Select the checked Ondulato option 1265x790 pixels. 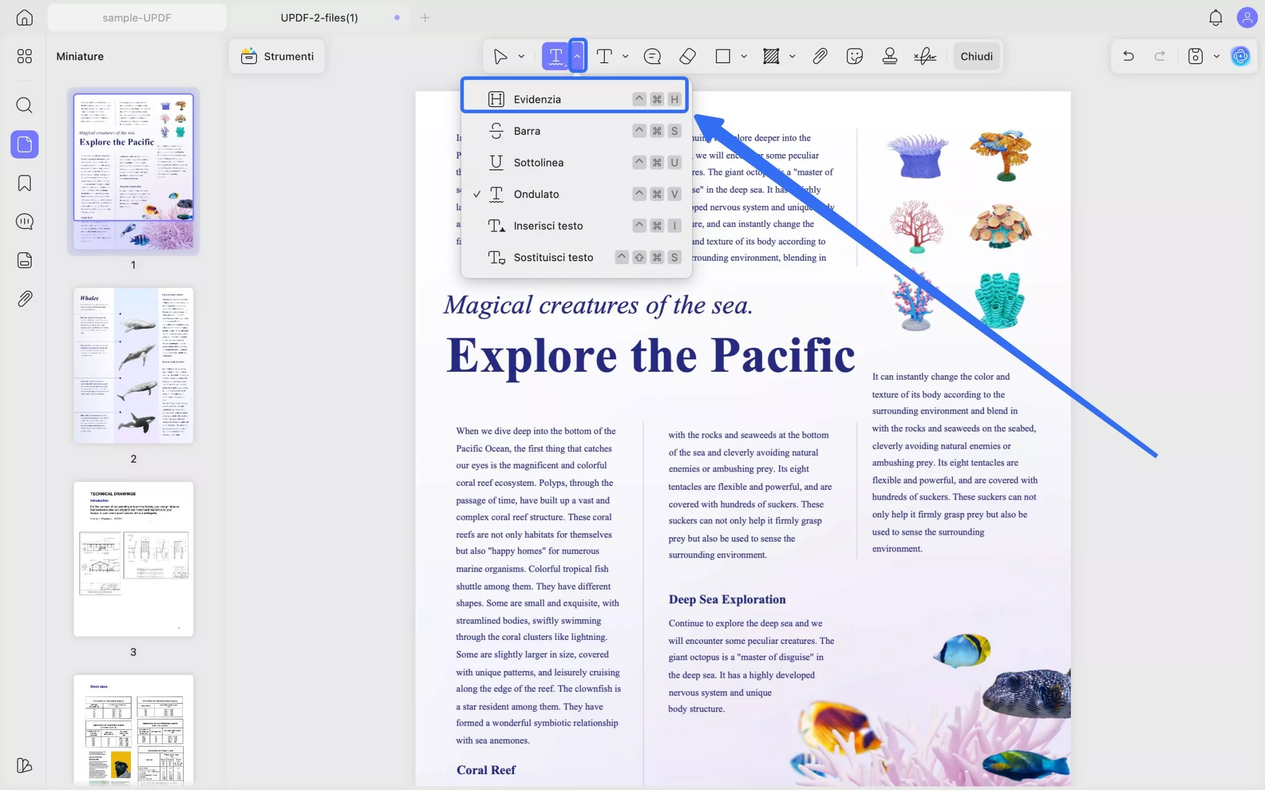536,195
